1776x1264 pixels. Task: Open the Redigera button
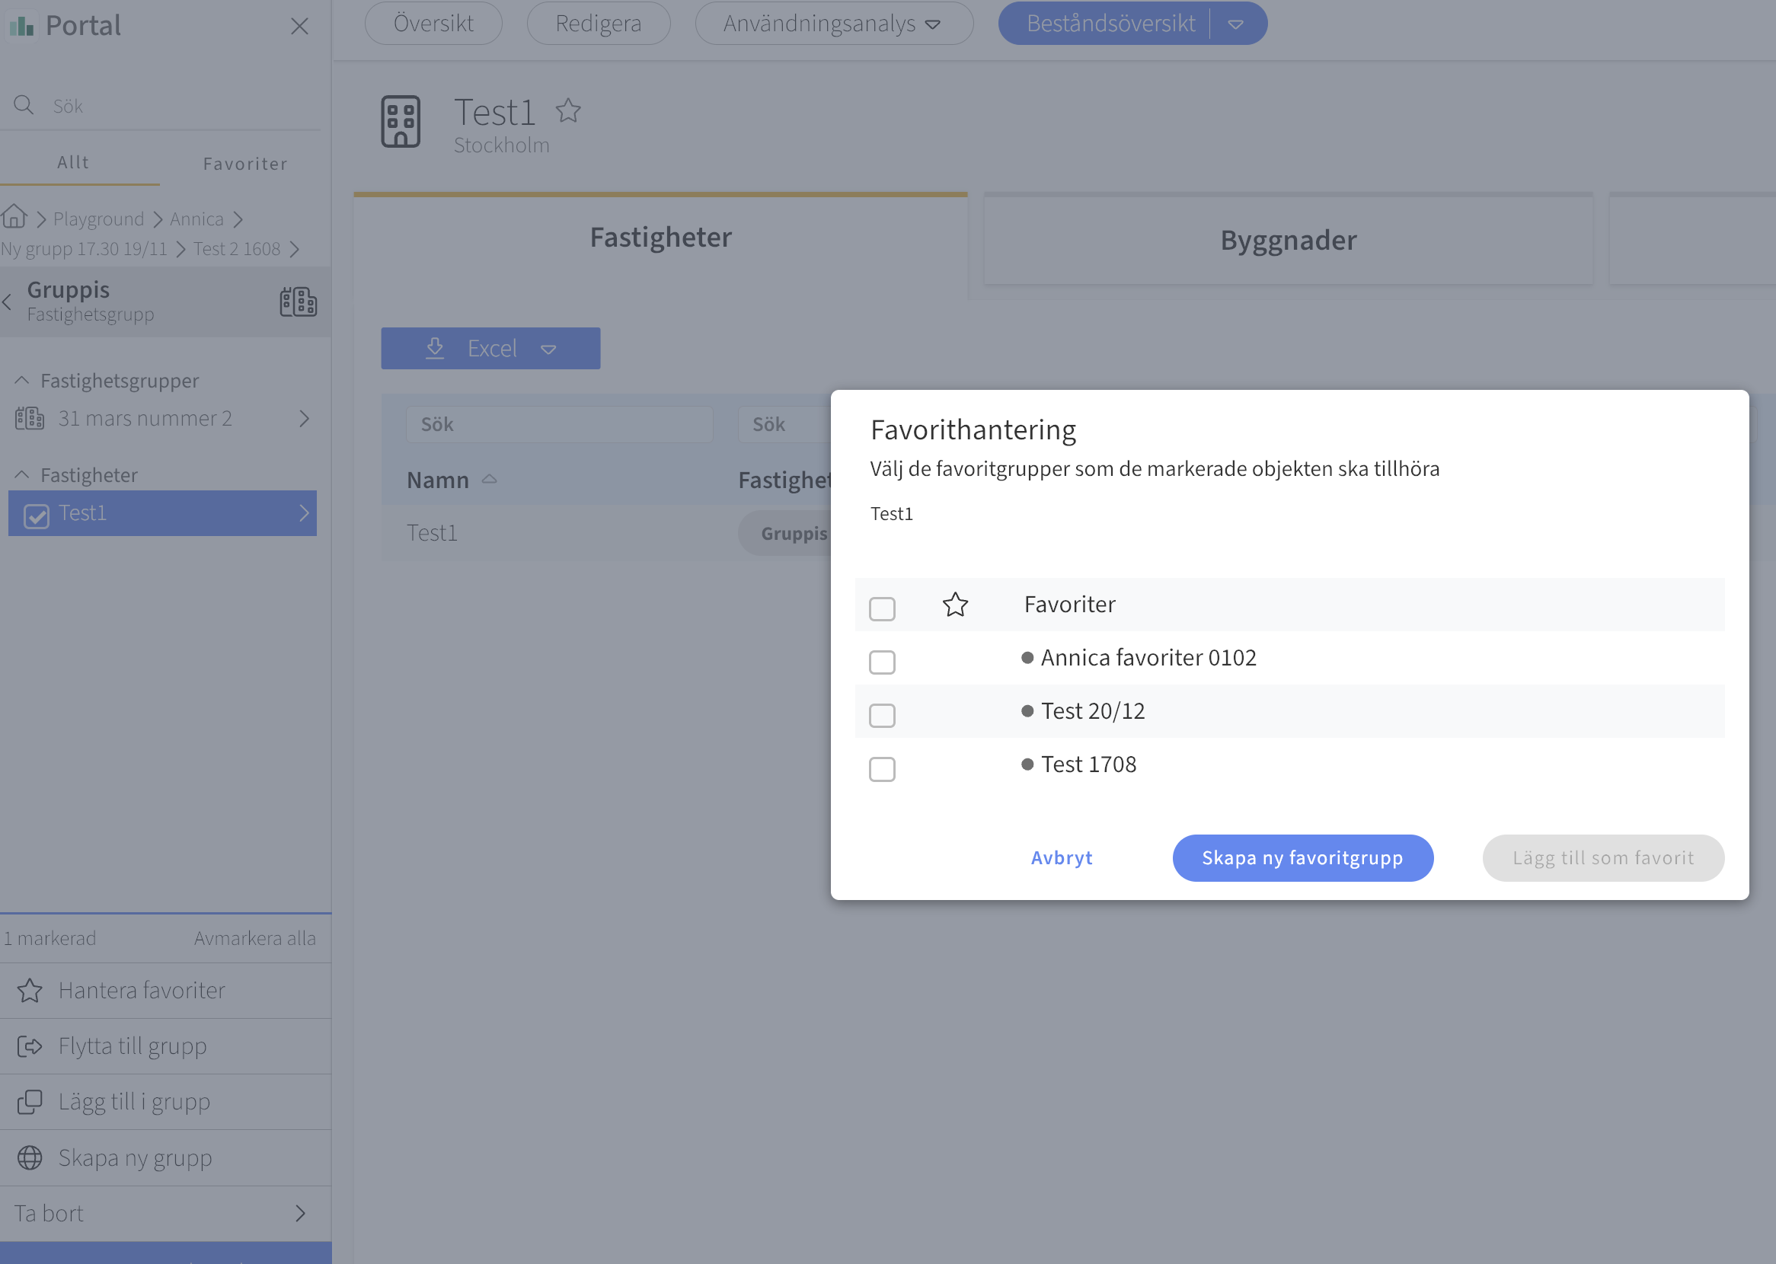[x=599, y=24]
